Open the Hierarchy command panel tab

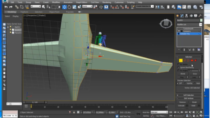[186, 16]
